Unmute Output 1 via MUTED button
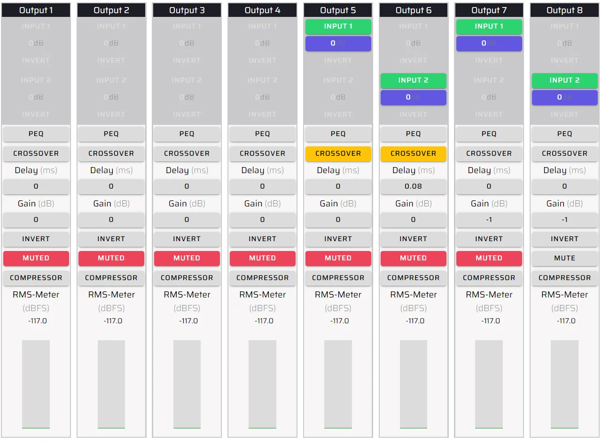602x442 pixels. tap(36, 258)
